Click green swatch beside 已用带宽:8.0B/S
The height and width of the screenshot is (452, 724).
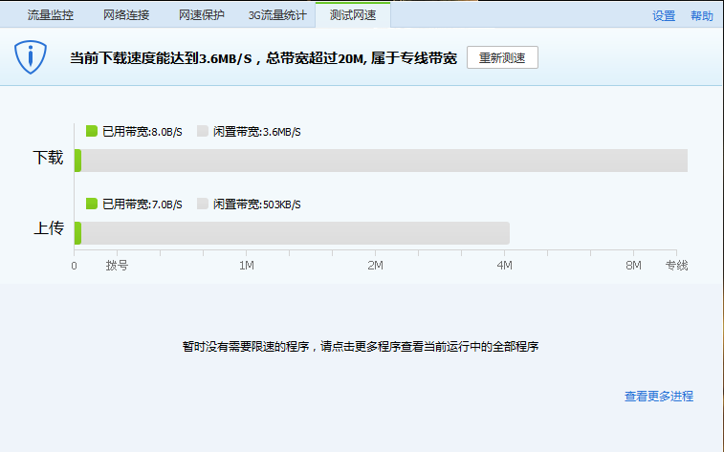[x=92, y=132]
